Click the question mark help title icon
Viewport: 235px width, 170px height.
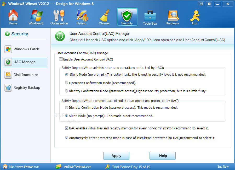(209, 4)
